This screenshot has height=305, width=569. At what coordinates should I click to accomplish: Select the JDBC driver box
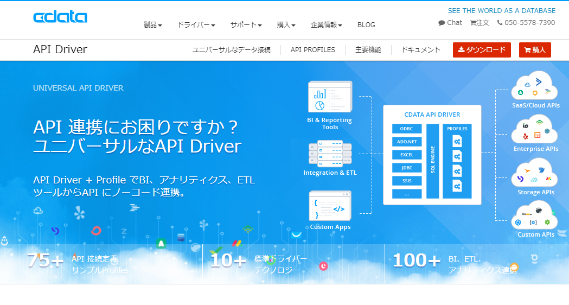tap(407, 168)
